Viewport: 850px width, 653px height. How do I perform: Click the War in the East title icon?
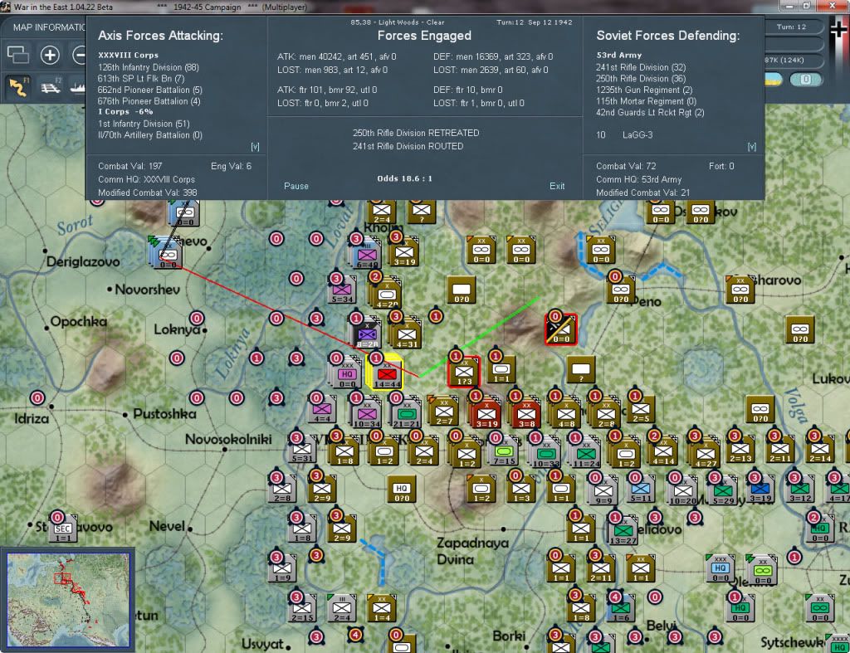pos(6,7)
